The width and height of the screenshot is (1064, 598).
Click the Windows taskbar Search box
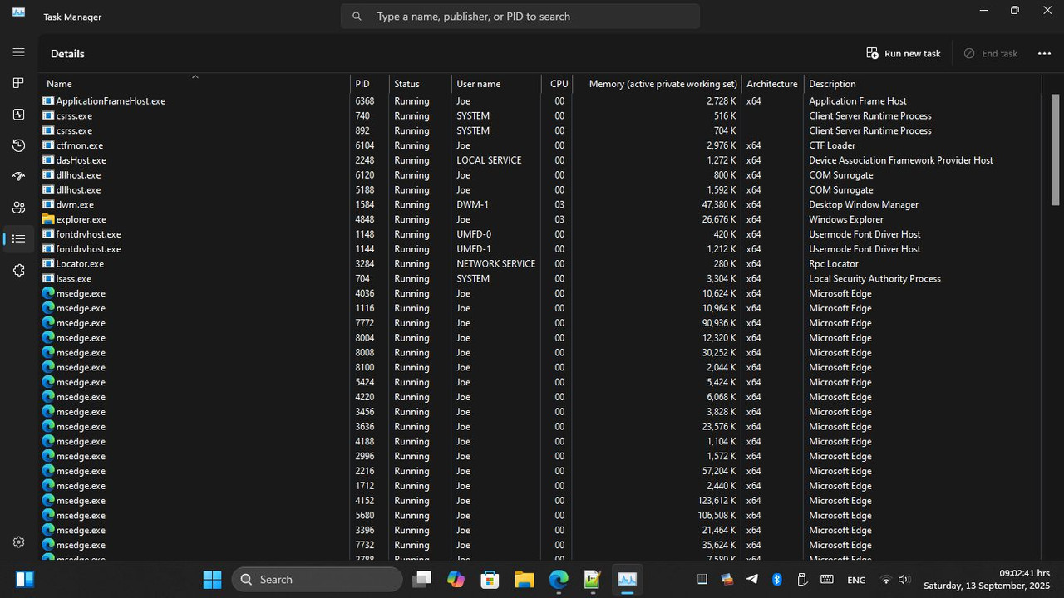318,579
